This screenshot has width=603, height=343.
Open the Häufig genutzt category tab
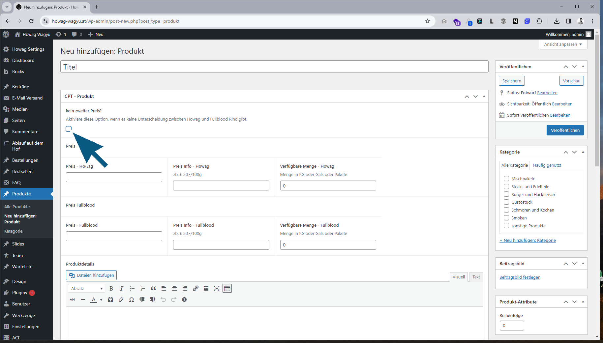pyautogui.click(x=547, y=165)
